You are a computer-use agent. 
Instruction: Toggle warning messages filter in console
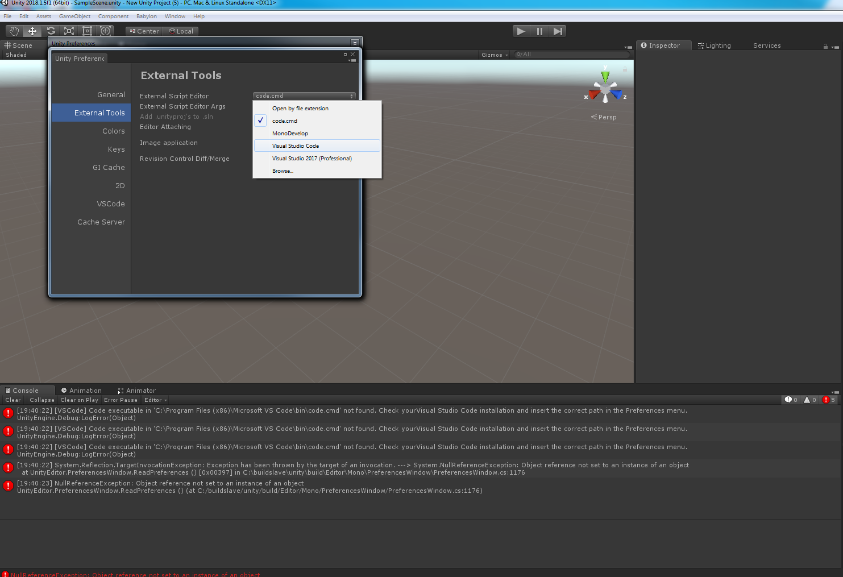(x=810, y=400)
